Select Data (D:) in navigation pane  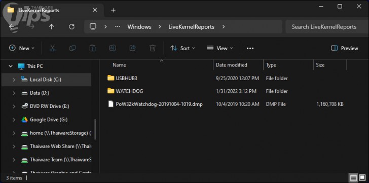(40, 93)
